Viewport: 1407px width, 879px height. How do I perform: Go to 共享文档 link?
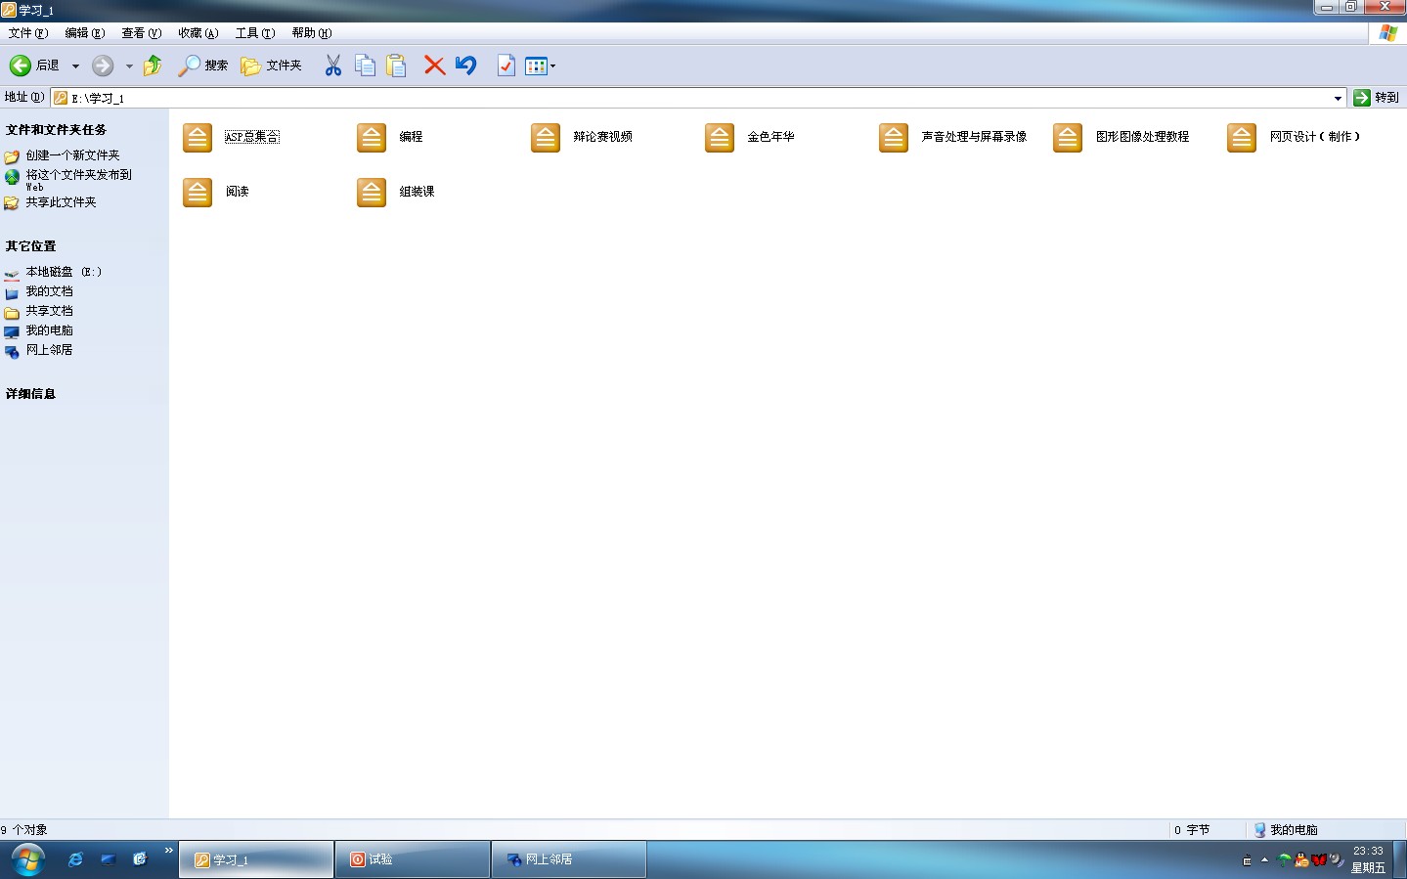(x=49, y=311)
